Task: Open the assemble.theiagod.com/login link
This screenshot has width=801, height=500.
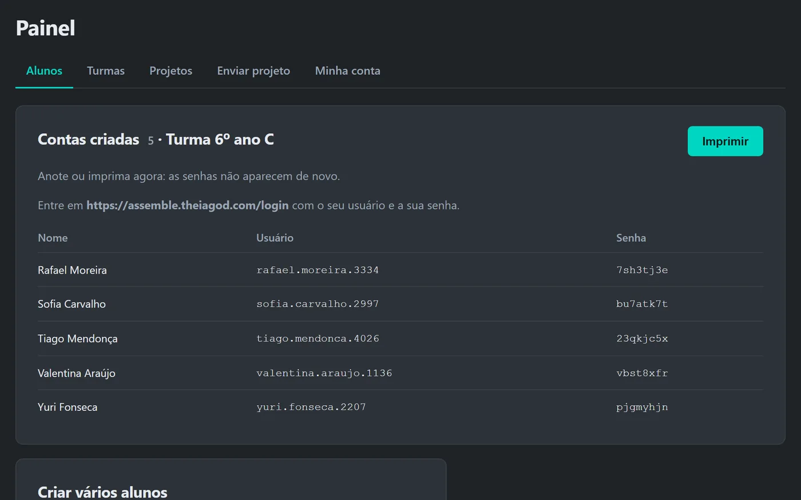Action: (x=187, y=205)
